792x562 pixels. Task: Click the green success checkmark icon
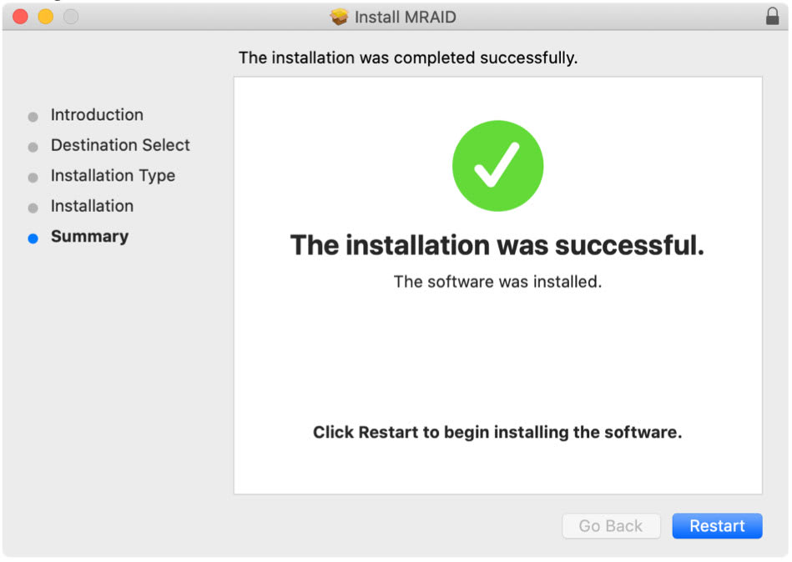497,165
